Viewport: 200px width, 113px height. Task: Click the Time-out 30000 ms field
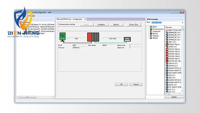pos(80,48)
